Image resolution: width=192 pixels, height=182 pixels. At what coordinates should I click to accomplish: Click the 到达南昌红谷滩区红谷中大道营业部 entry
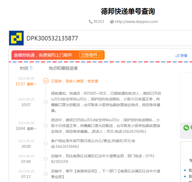point(103,159)
